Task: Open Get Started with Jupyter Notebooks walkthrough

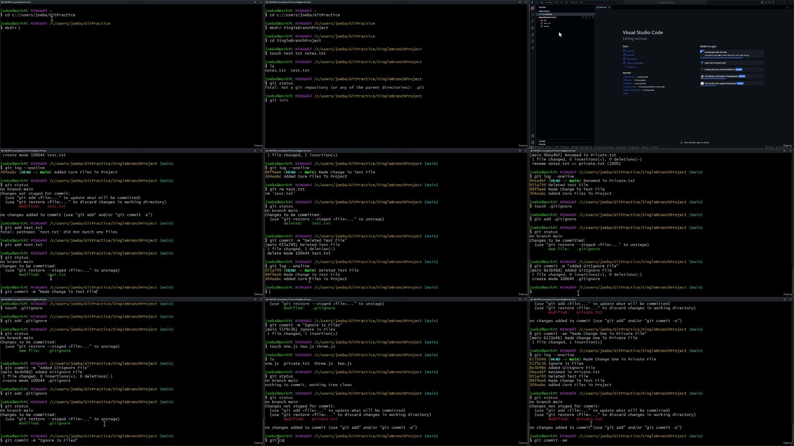Action: 732,83
